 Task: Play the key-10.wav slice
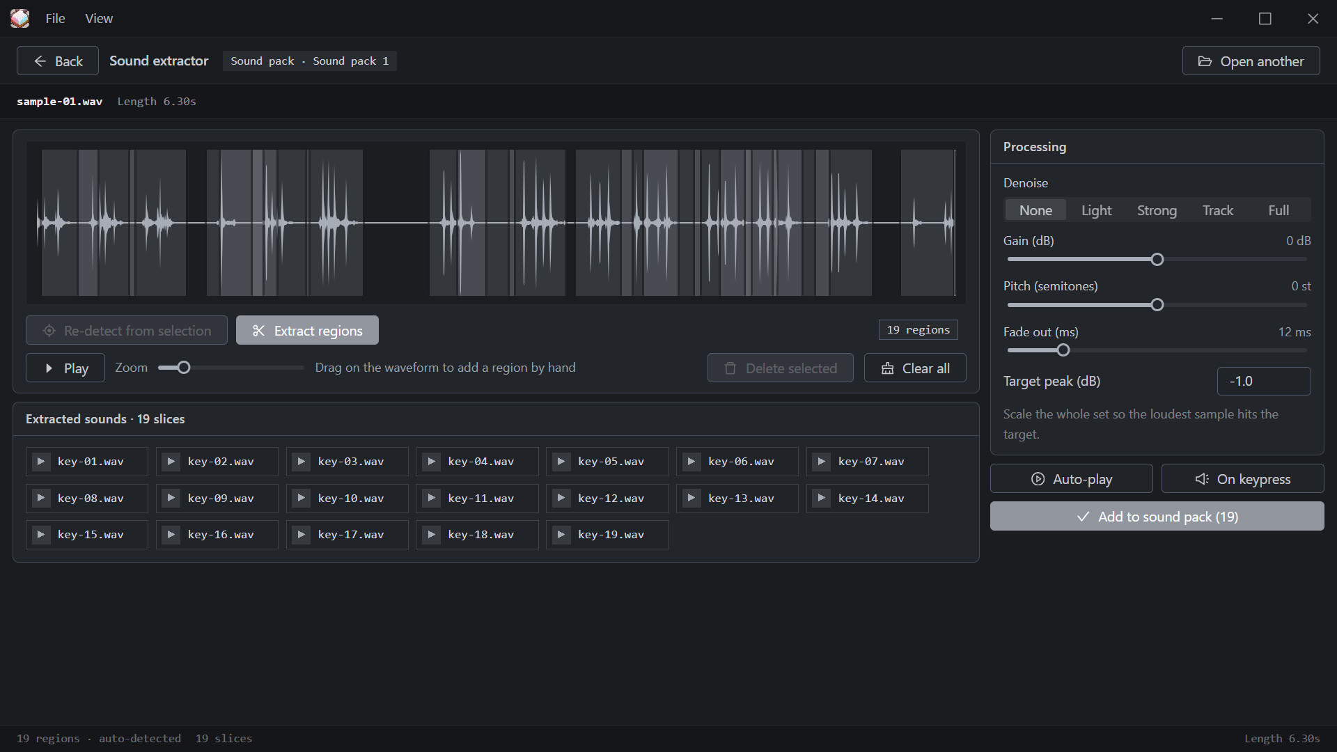[302, 499]
